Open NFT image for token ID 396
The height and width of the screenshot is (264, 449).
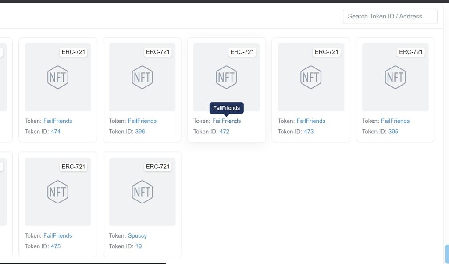pyautogui.click(x=143, y=77)
